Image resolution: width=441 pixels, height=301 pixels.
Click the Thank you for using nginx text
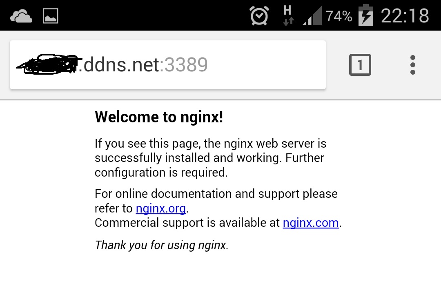161,245
